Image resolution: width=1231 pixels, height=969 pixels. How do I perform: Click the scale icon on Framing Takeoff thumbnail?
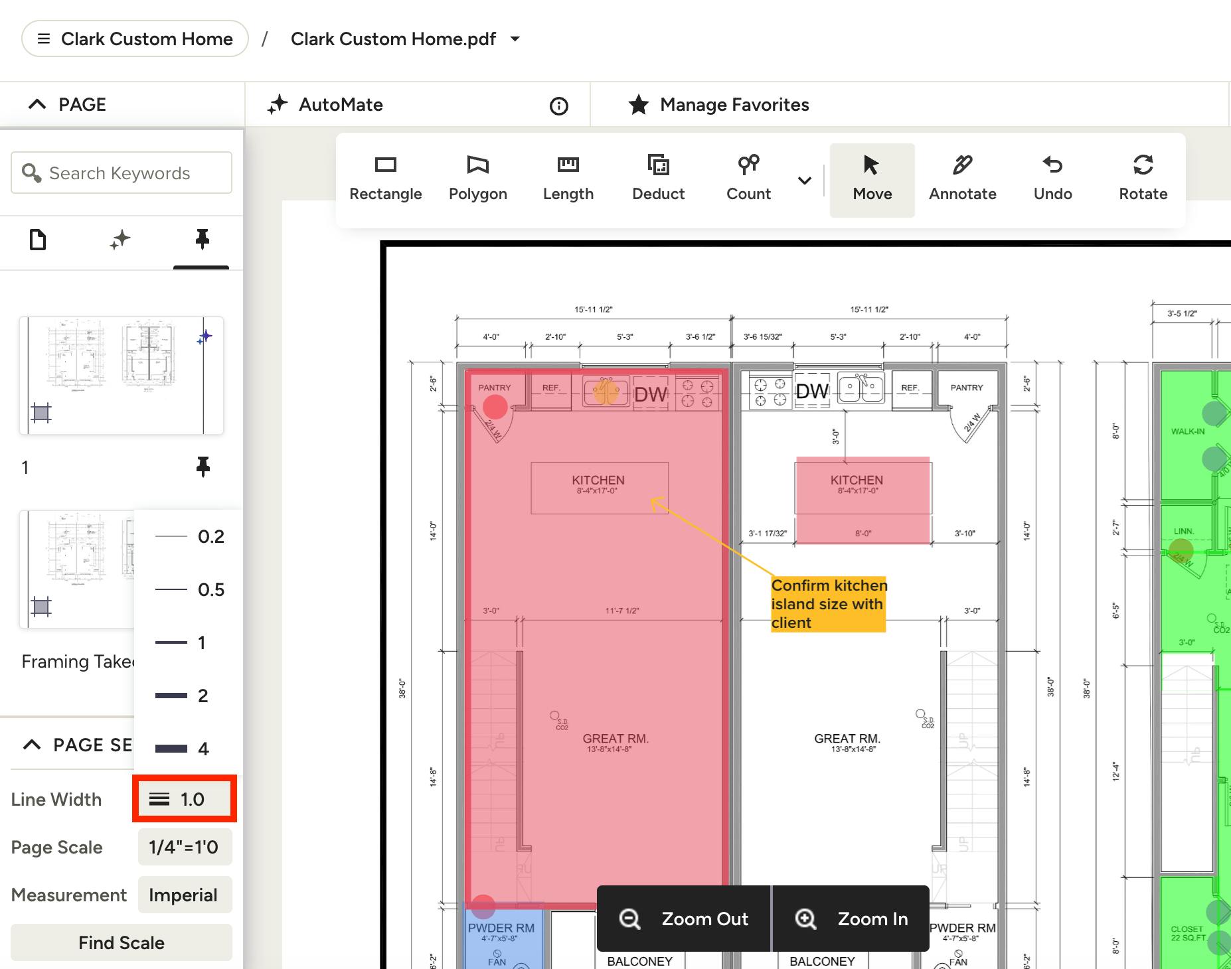tap(41, 607)
